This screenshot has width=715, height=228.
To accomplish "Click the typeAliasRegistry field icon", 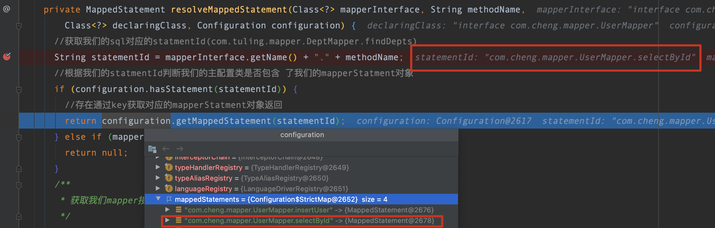I will pos(169,178).
